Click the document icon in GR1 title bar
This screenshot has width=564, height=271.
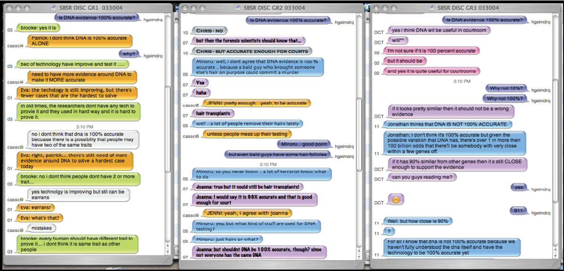(53, 8)
